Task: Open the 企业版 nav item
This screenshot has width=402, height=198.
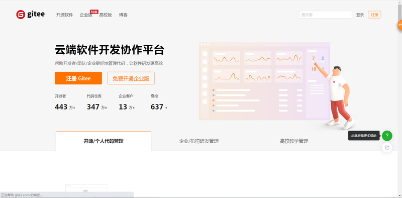Action: pos(86,15)
